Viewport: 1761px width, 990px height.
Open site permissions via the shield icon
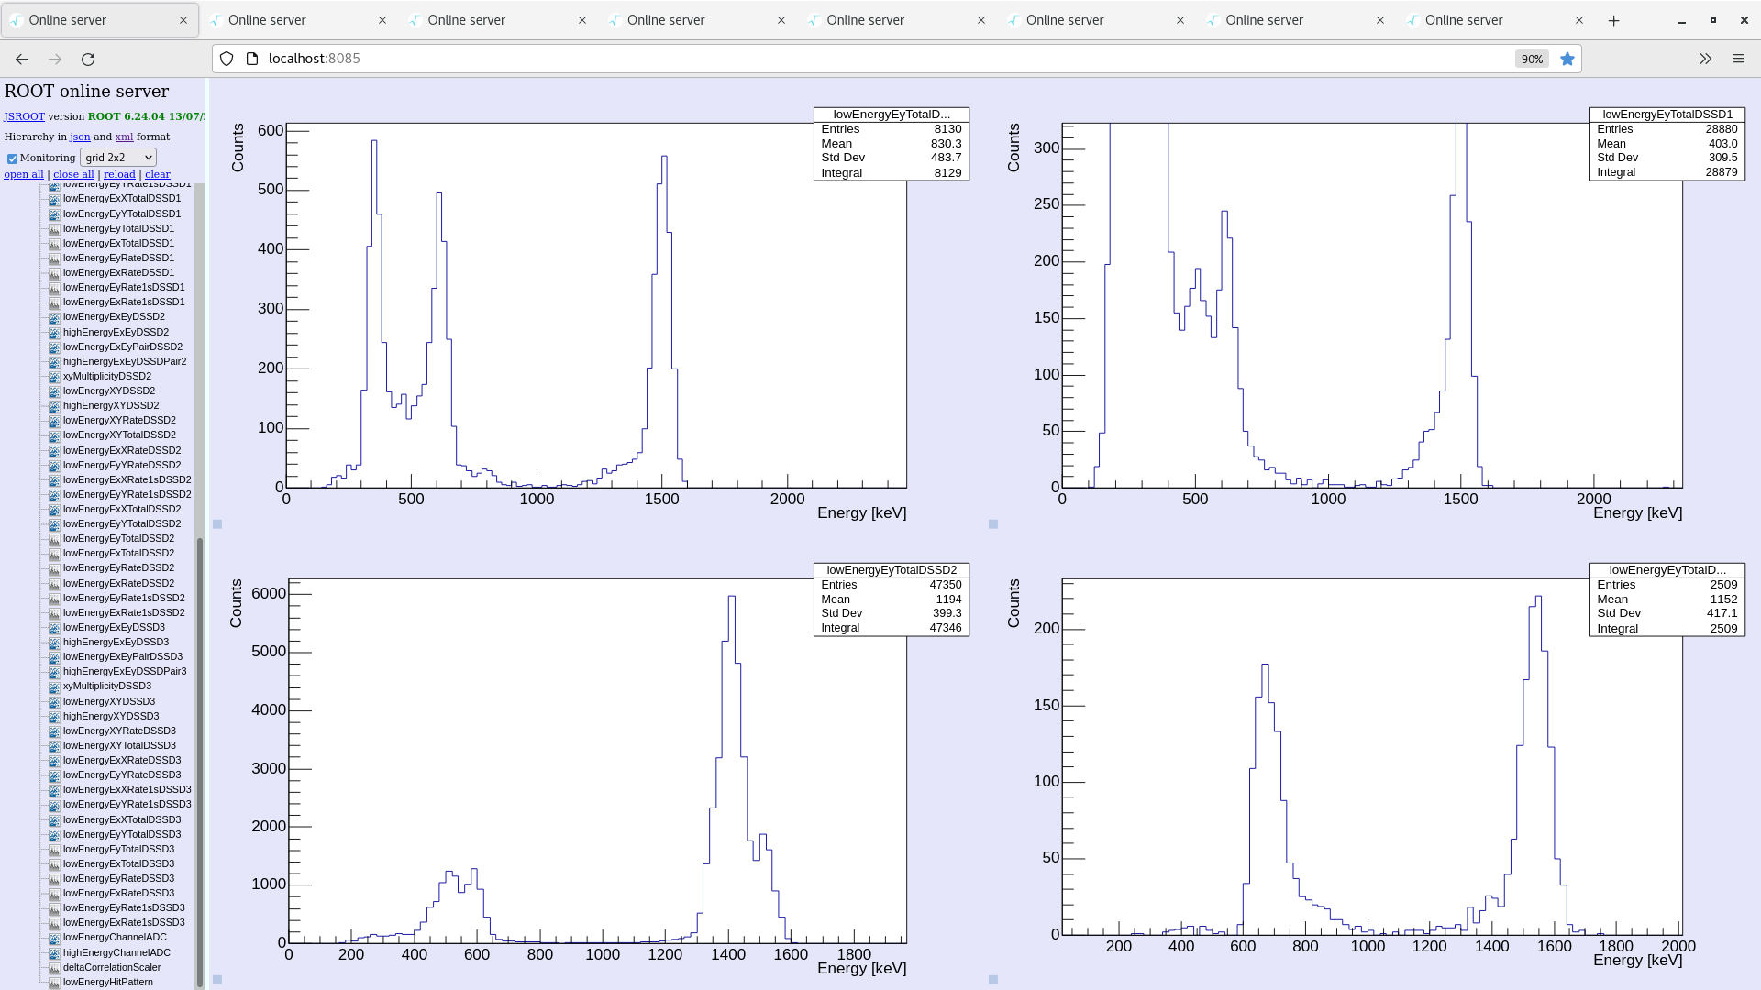(226, 59)
